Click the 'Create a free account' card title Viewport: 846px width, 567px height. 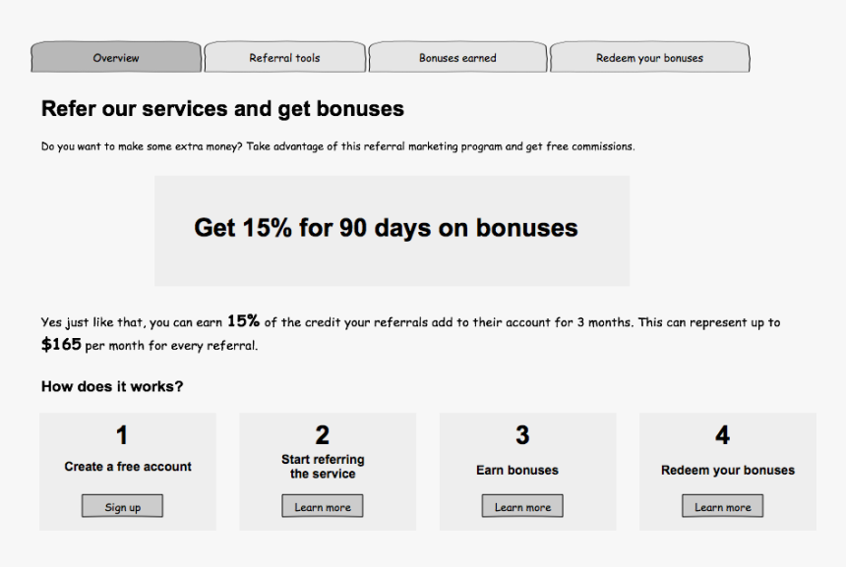click(128, 467)
